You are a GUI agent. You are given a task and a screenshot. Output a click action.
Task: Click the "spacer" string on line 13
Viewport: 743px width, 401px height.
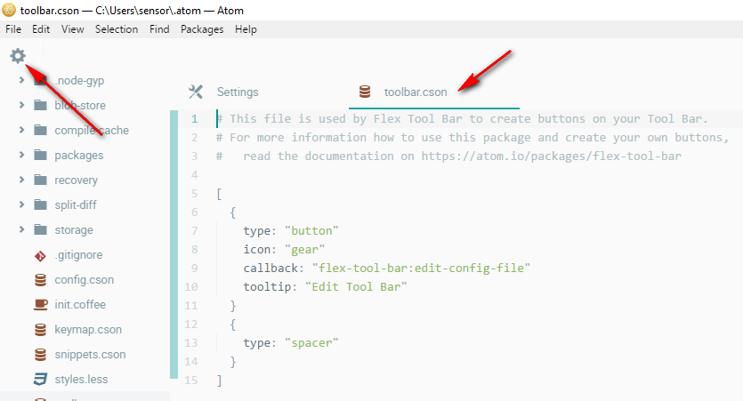point(311,343)
